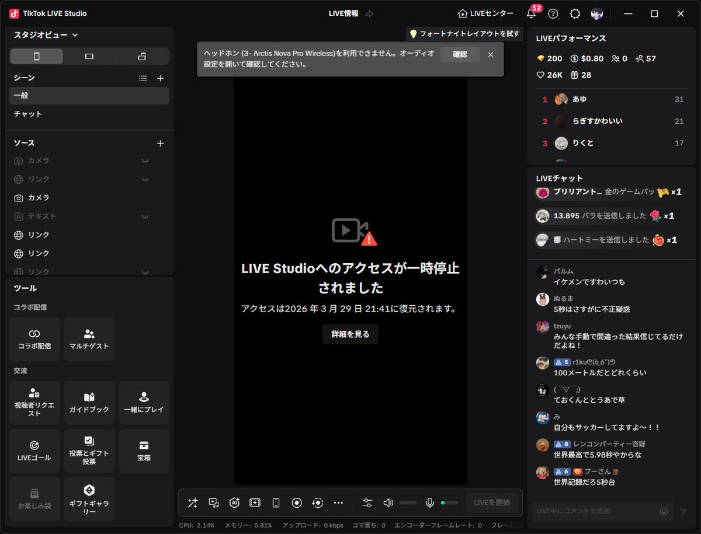The width and height of the screenshot is (701, 534).
Task: Click the record circle icon
Action: [297, 502]
